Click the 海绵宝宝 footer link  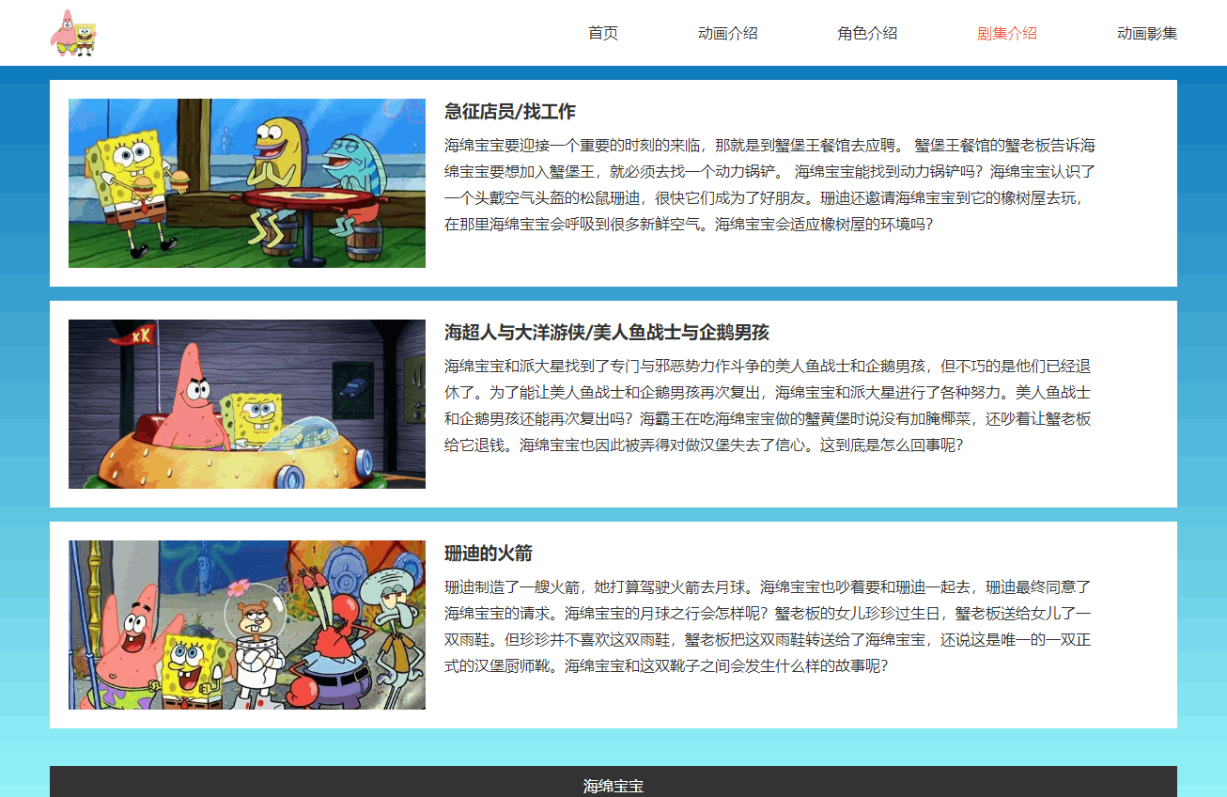click(x=613, y=787)
